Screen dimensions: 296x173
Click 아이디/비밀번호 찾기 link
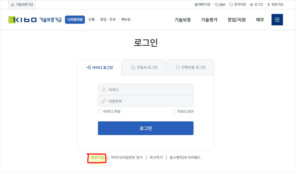(127, 158)
